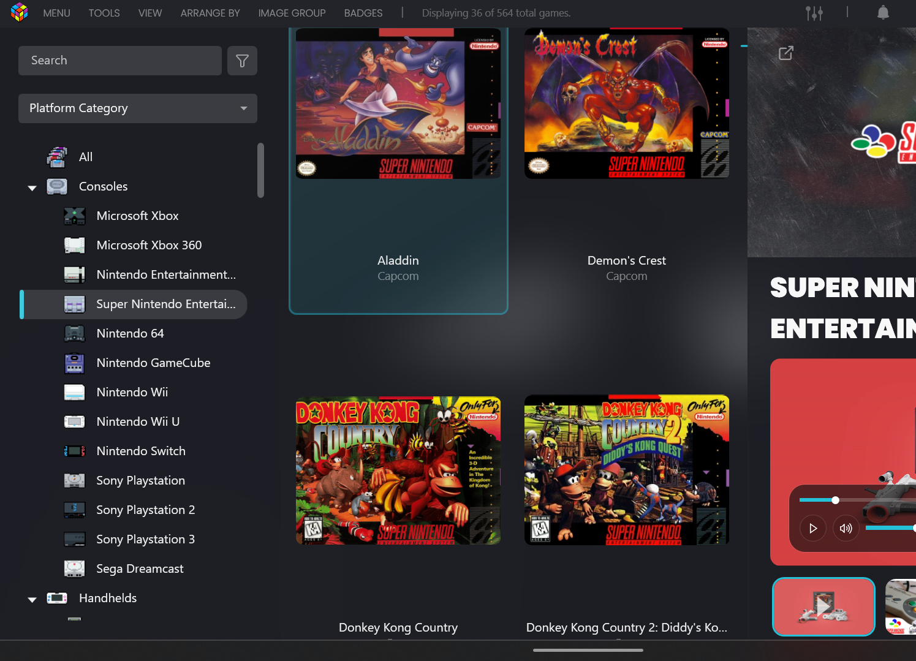Click the Nintendo Wii platform icon
Image resolution: width=916 pixels, height=661 pixels.
pyautogui.click(x=75, y=392)
